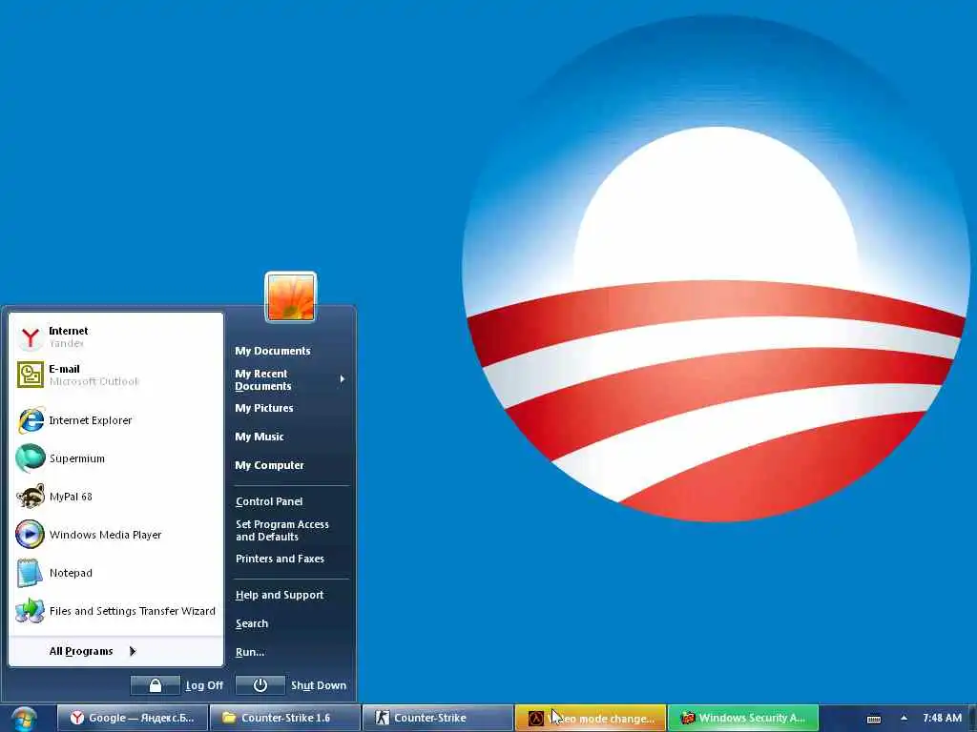
Task: Open Control Panel
Action: point(269,501)
